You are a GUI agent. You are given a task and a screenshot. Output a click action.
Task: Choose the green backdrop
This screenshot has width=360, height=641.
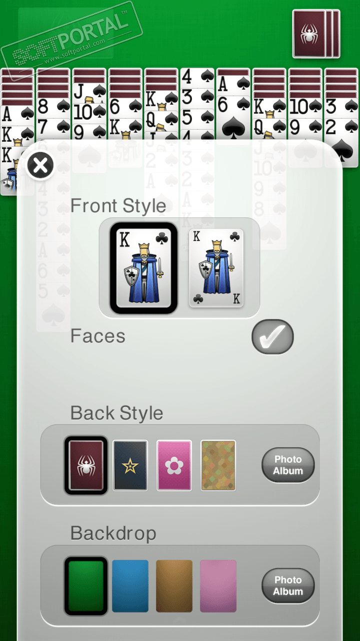click(86, 586)
